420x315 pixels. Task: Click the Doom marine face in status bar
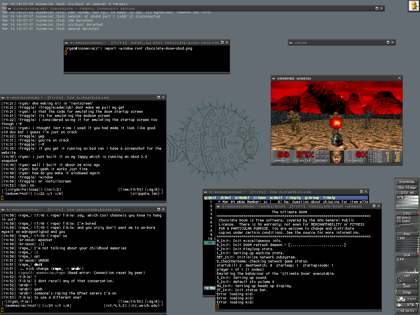[338, 157]
